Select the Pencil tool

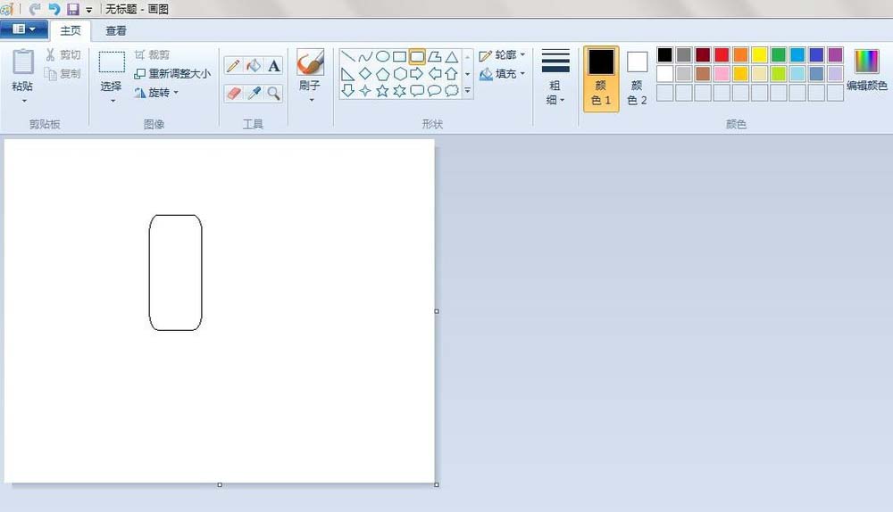(x=233, y=66)
